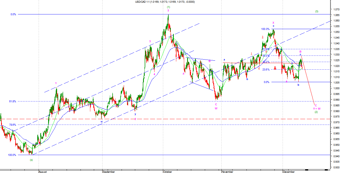The image size is (340, 173).
Task: Select the pink Y = W annotation
Action: click(317, 109)
